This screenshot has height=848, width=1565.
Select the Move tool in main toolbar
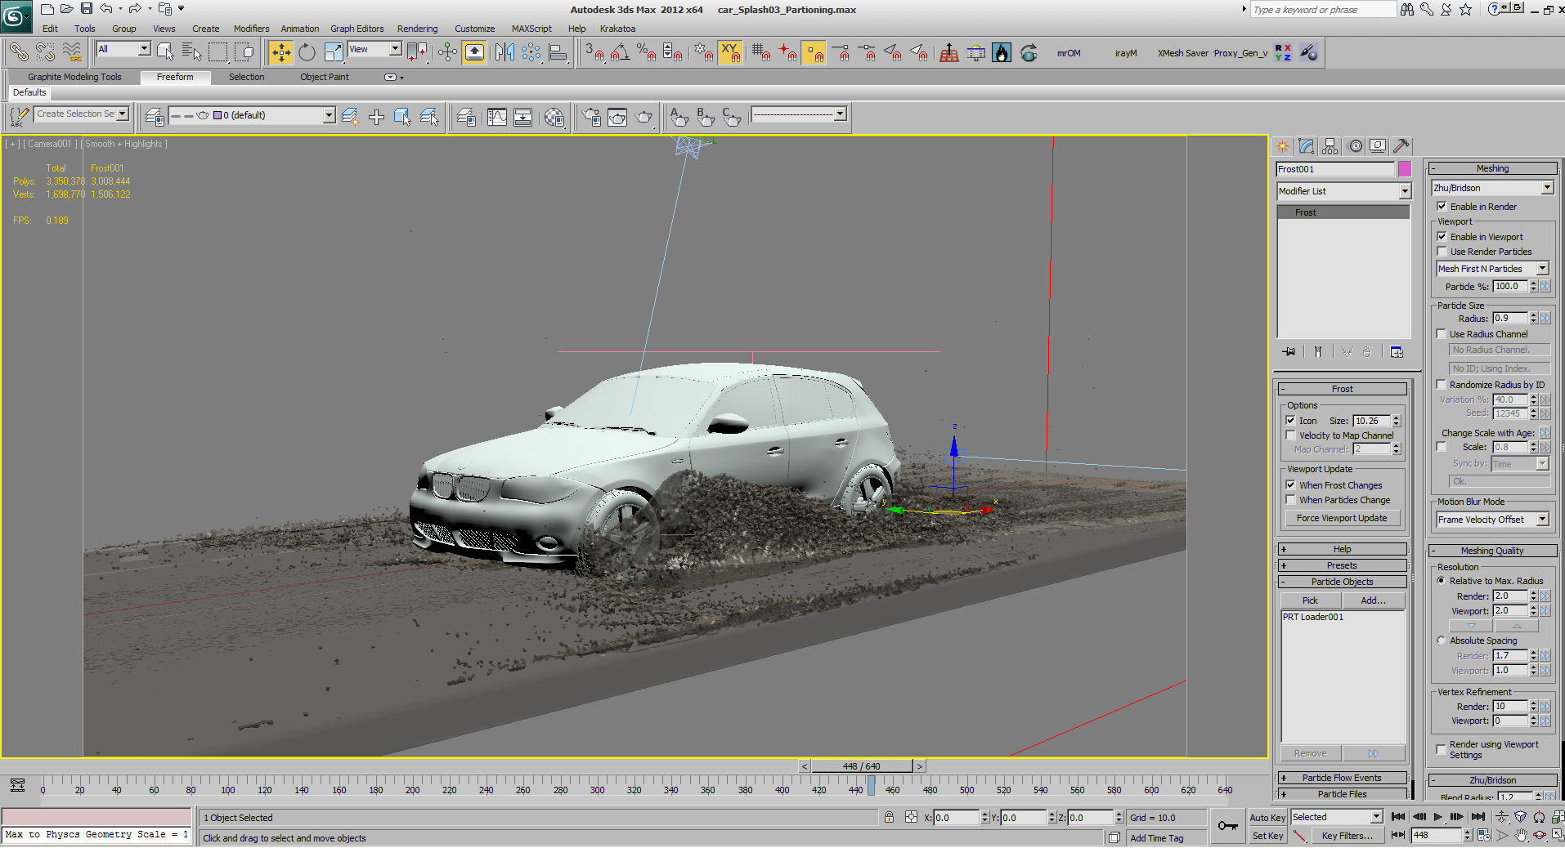(280, 53)
